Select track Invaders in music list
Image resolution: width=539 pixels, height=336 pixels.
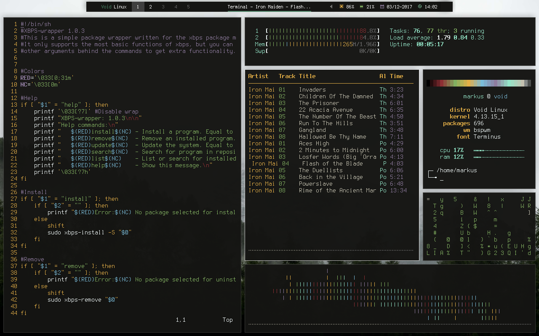(331, 89)
